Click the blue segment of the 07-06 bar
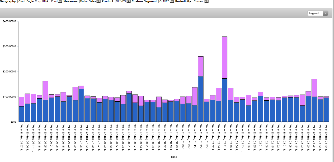Viewport: 334px width, 162px height. [81, 105]
